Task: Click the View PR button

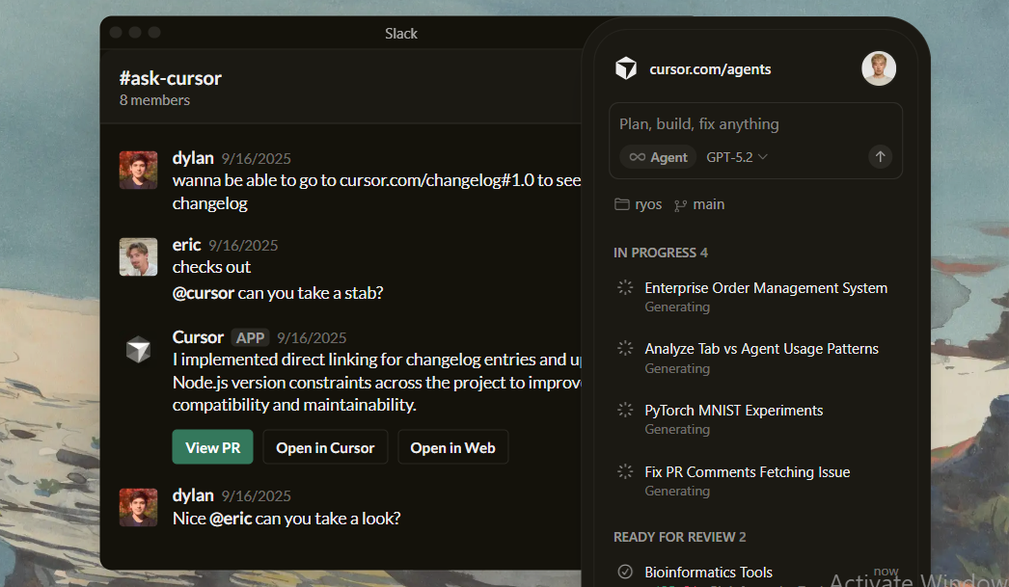Action: [x=212, y=447]
